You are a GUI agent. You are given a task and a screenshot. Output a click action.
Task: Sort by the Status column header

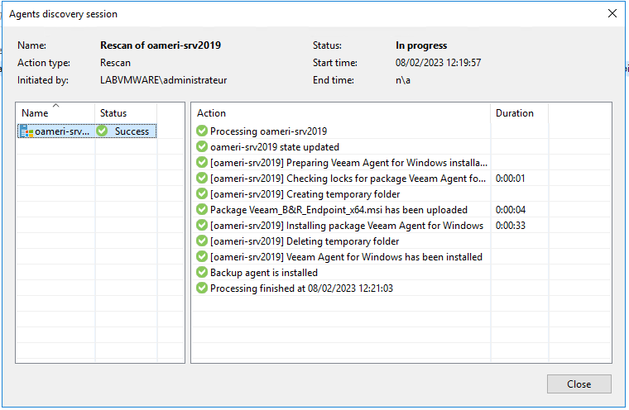(126, 113)
